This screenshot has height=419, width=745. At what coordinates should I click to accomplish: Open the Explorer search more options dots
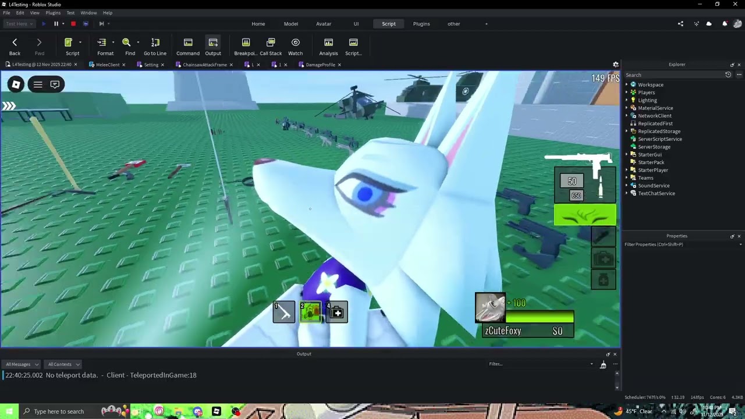[739, 75]
